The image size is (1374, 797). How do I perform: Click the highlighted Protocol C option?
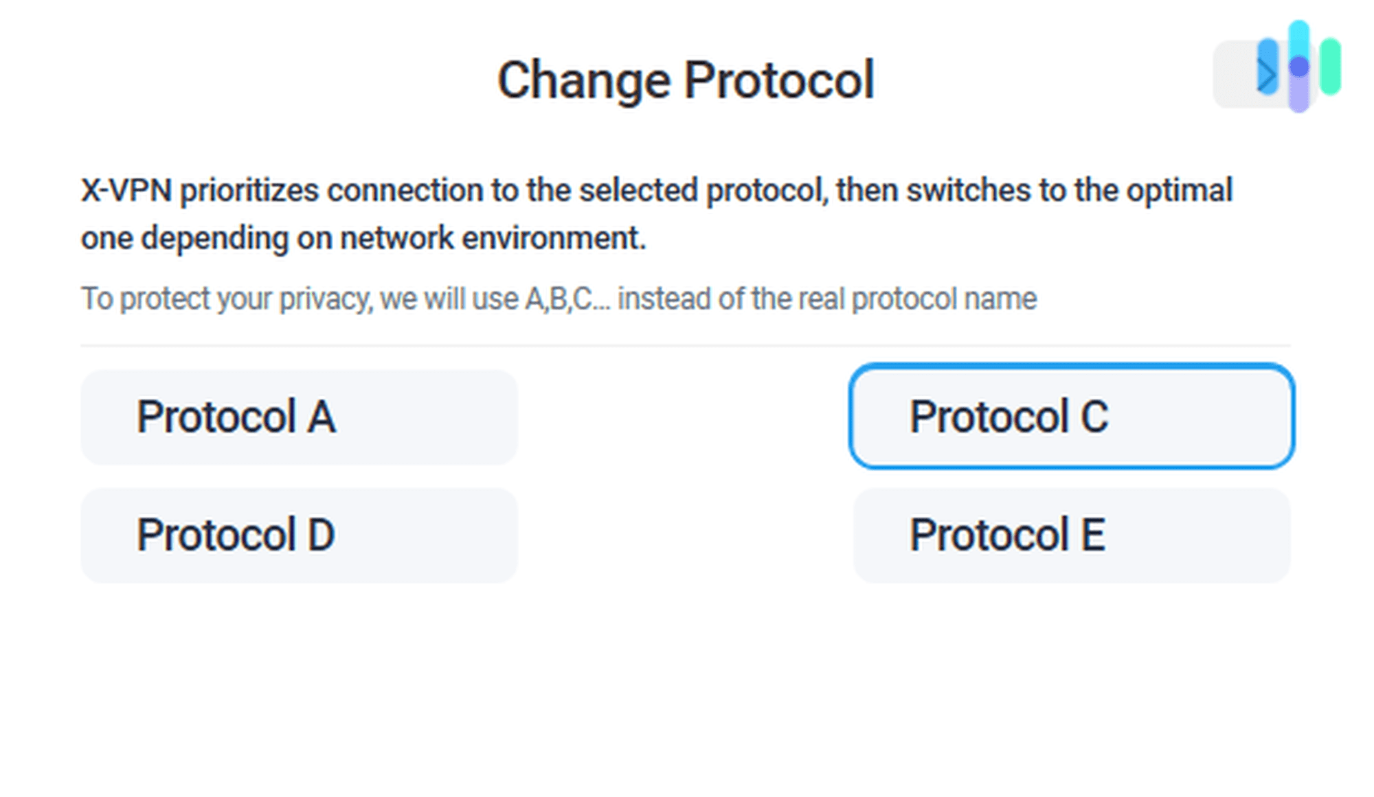1072,417
